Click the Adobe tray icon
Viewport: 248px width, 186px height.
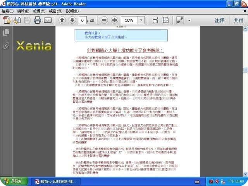click(211, 181)
